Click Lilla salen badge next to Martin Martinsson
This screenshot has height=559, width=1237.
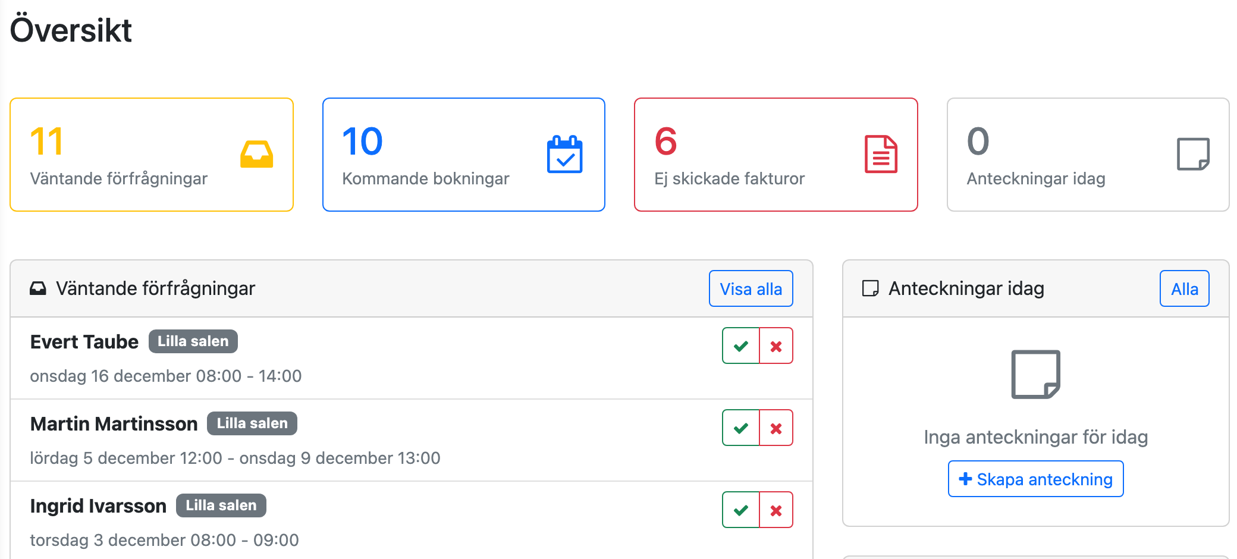point(252,423)
